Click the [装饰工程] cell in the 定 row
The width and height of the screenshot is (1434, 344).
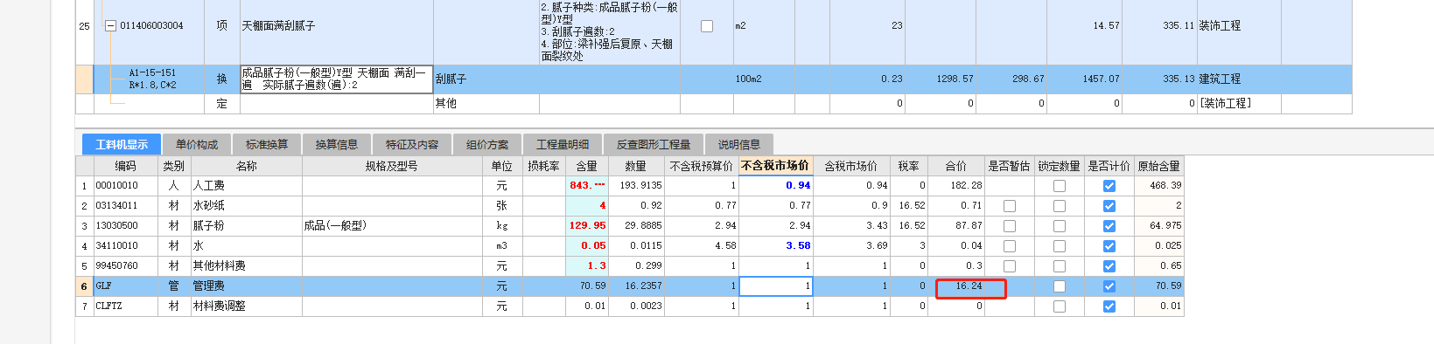point(1239,103)
